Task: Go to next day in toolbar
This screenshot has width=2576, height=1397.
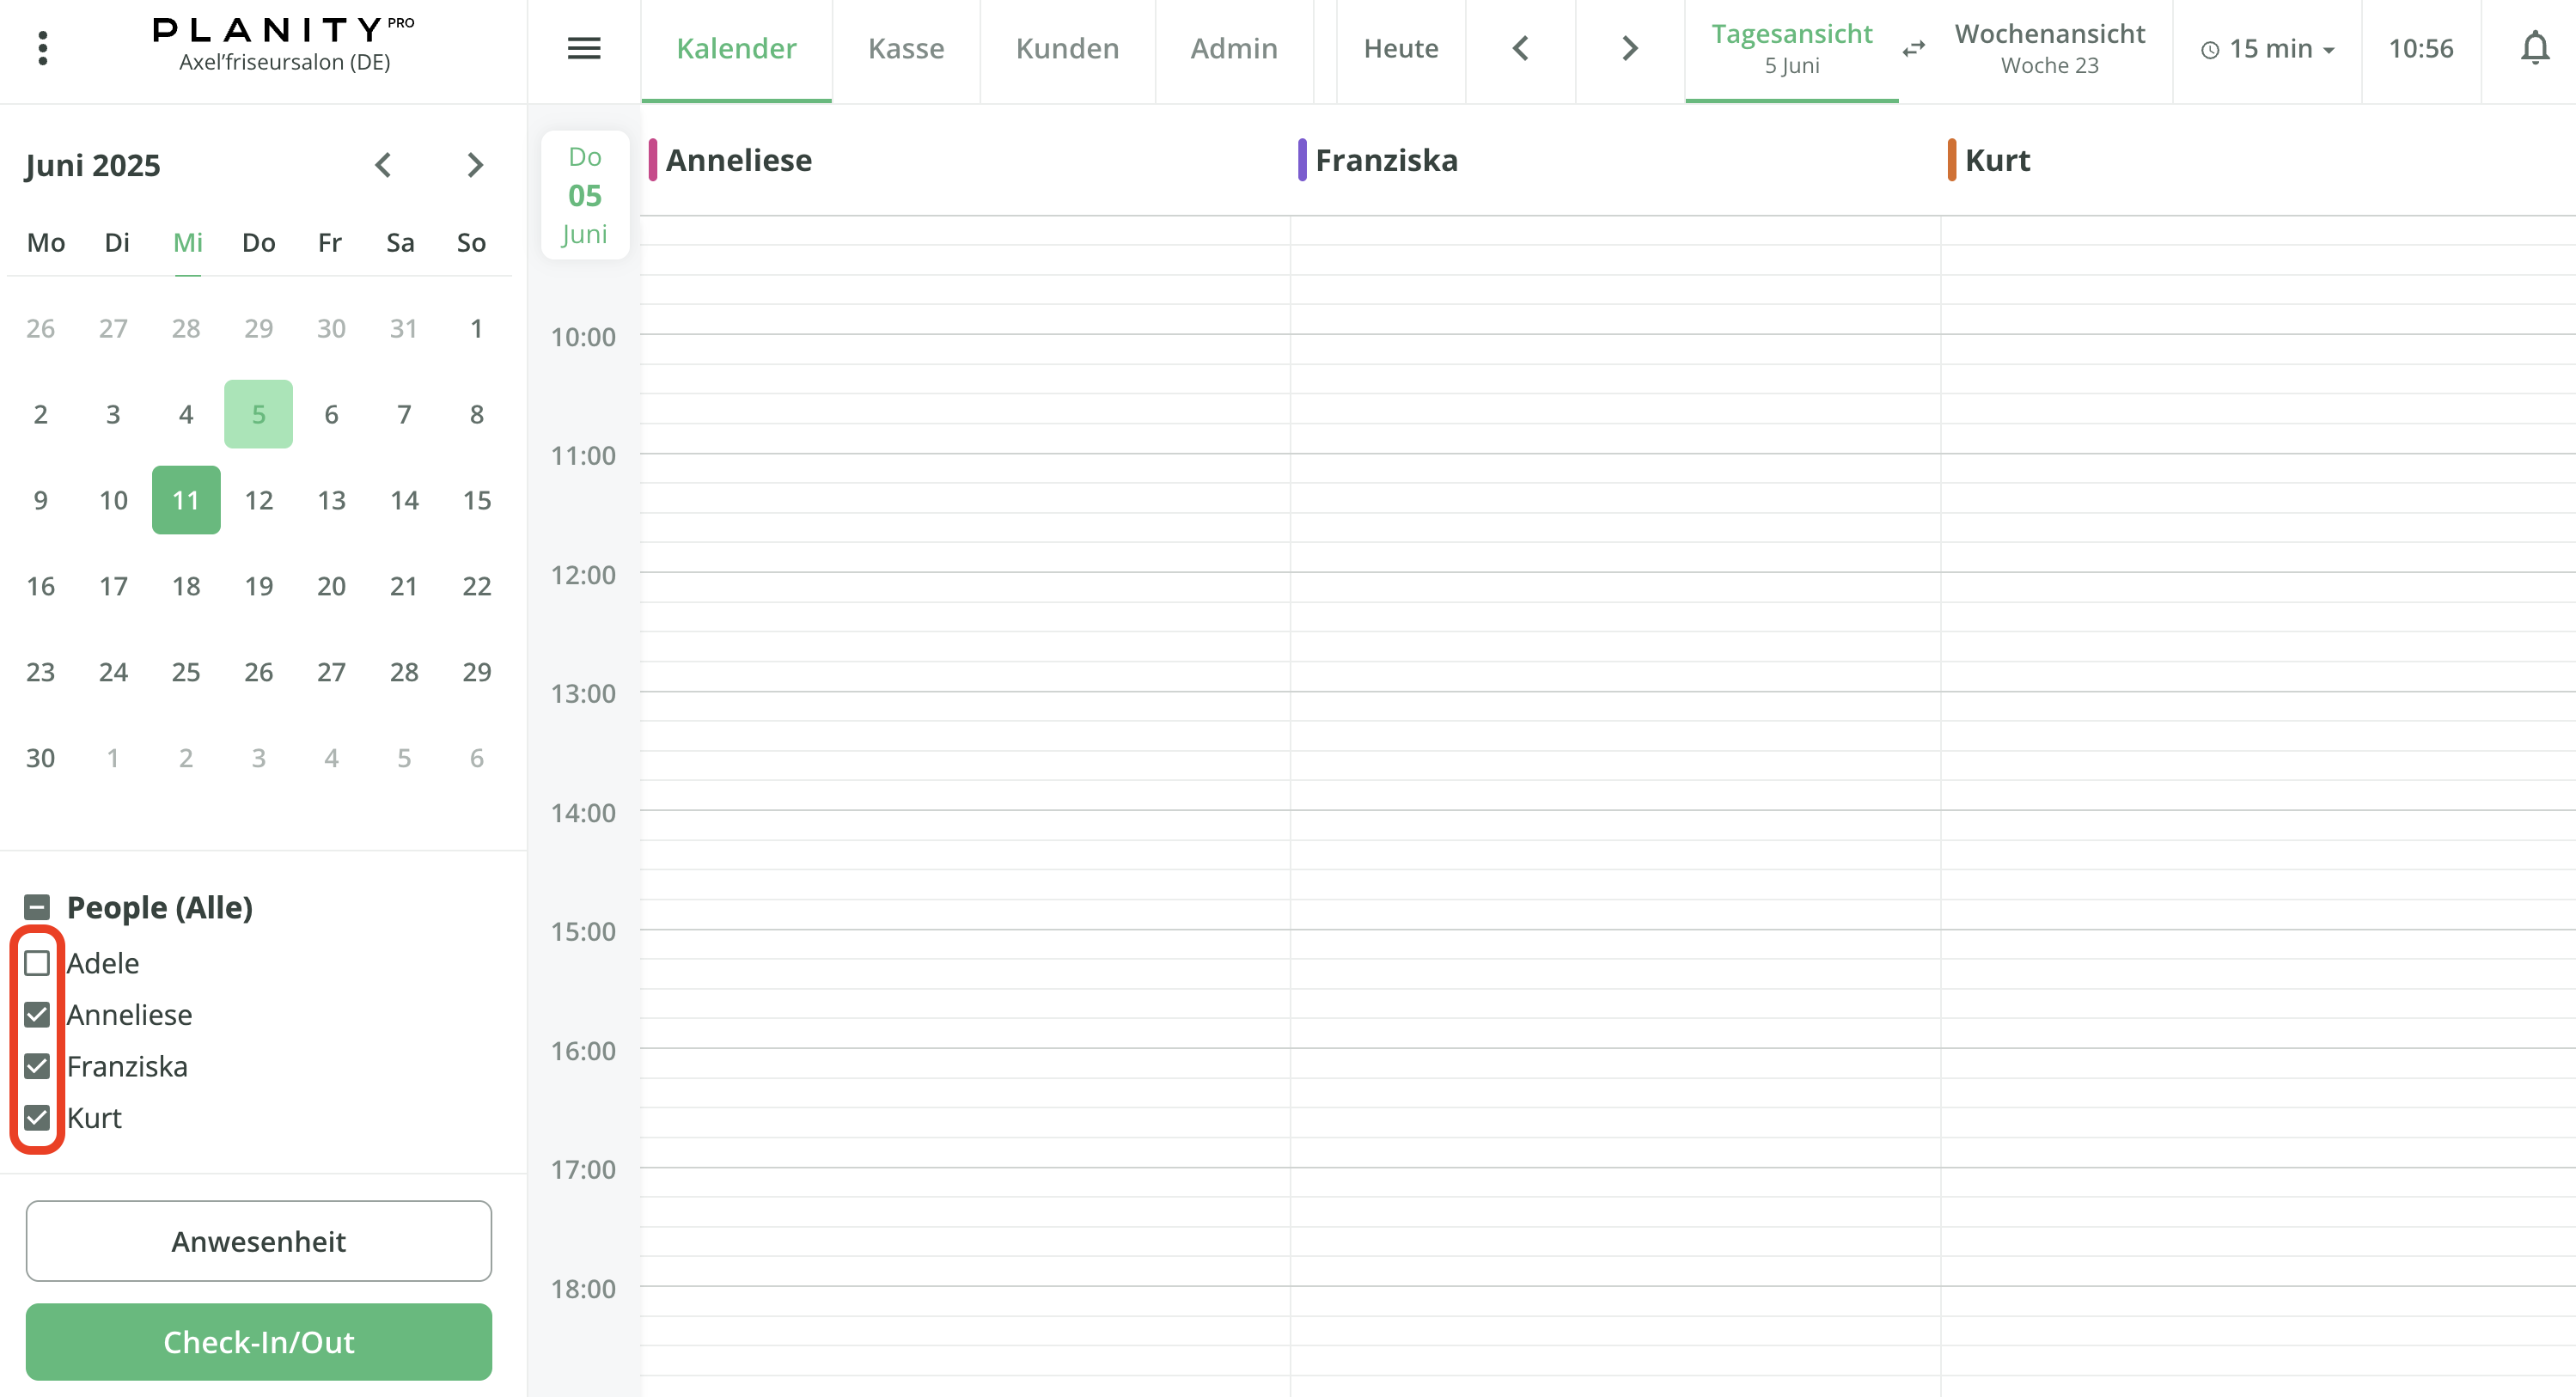Action: tap(1630, 48)
